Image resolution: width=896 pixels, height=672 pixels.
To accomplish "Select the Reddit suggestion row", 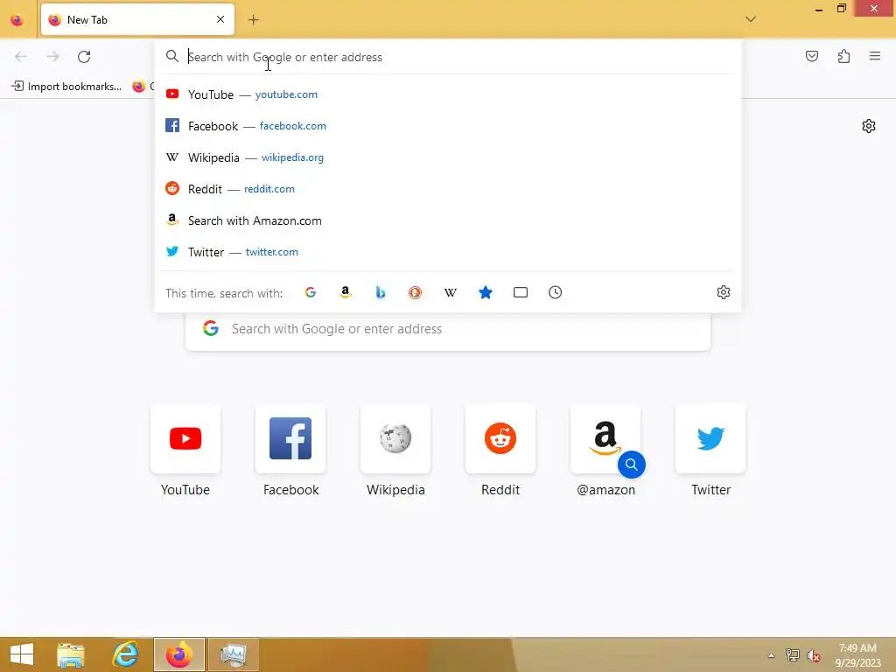I will coord(447,189).
